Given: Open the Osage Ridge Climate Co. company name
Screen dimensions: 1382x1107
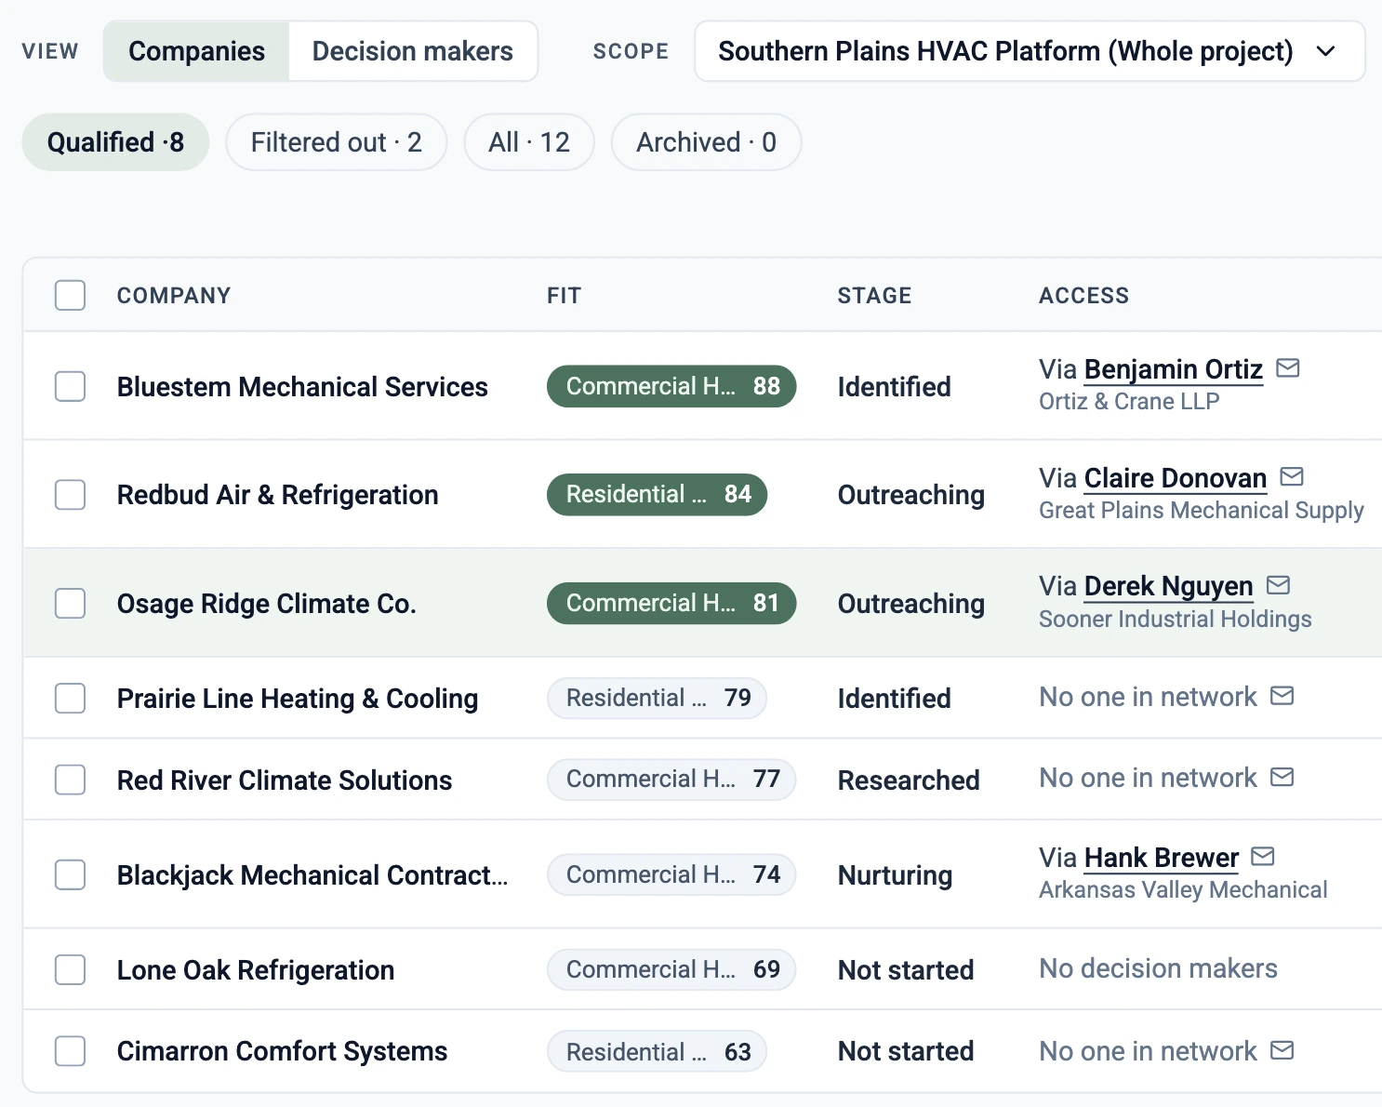Looking at the screenshot, I should click(x=266, y=604).
